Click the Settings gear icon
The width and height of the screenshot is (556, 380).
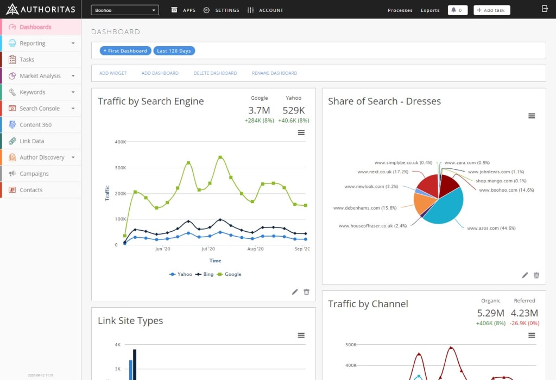(206, 10)
